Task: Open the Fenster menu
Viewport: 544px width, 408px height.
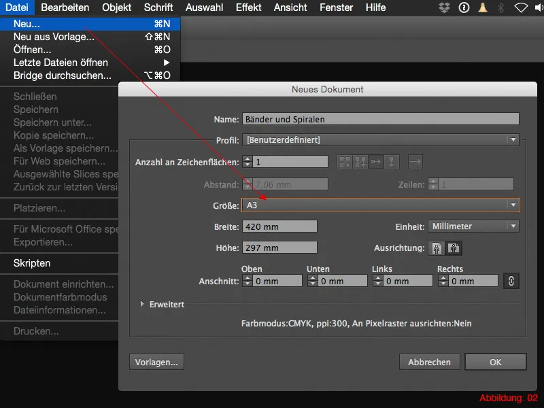Action: tap(336, 7)
